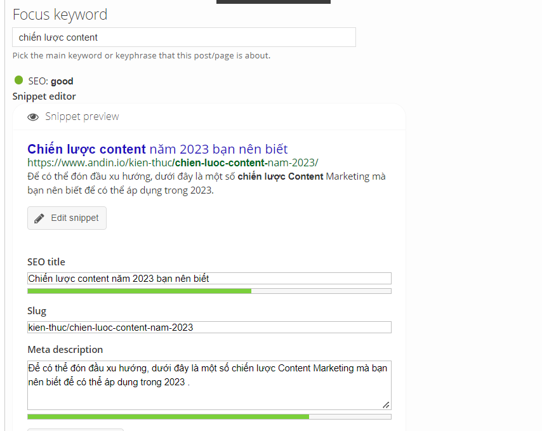This screenshot has height=431, width=542.
Task: Click the Focus keyword input field
Action: tap(183, 37)
